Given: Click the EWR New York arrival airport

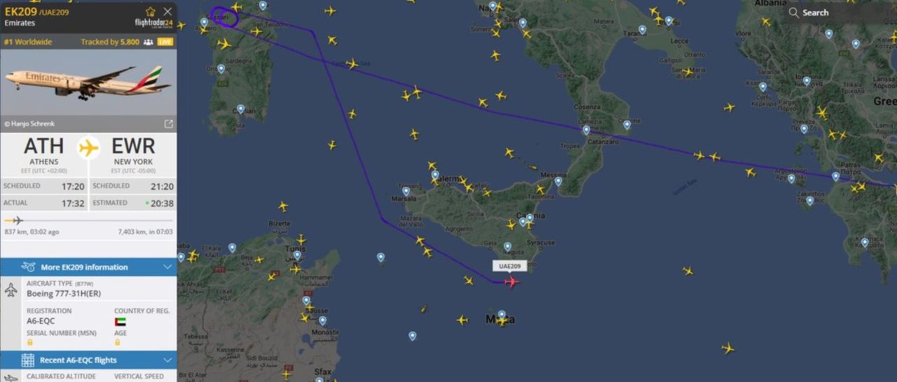Looking at the screenshot, I should [133, 151].
